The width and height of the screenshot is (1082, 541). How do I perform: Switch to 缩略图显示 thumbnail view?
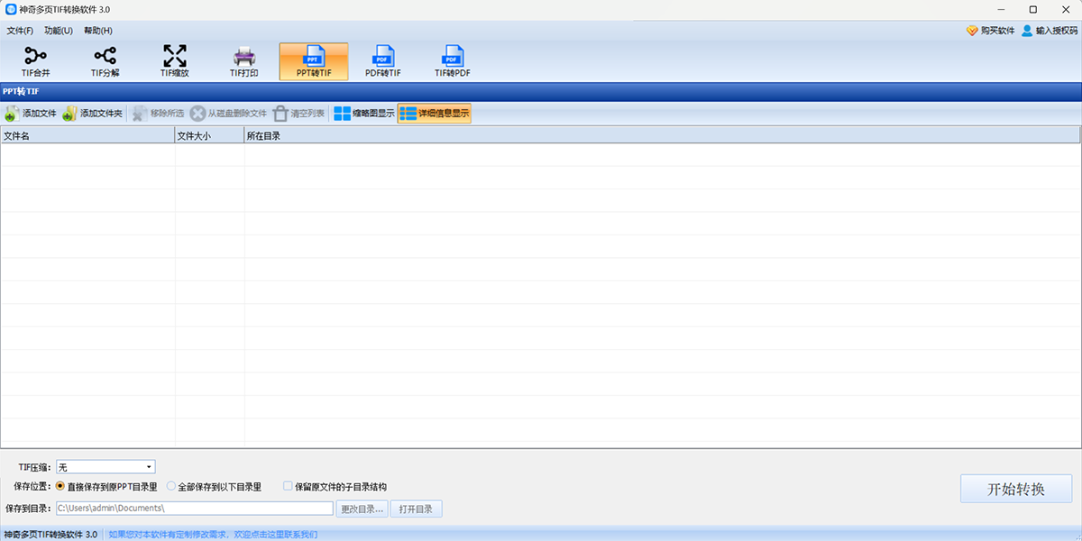364,114
